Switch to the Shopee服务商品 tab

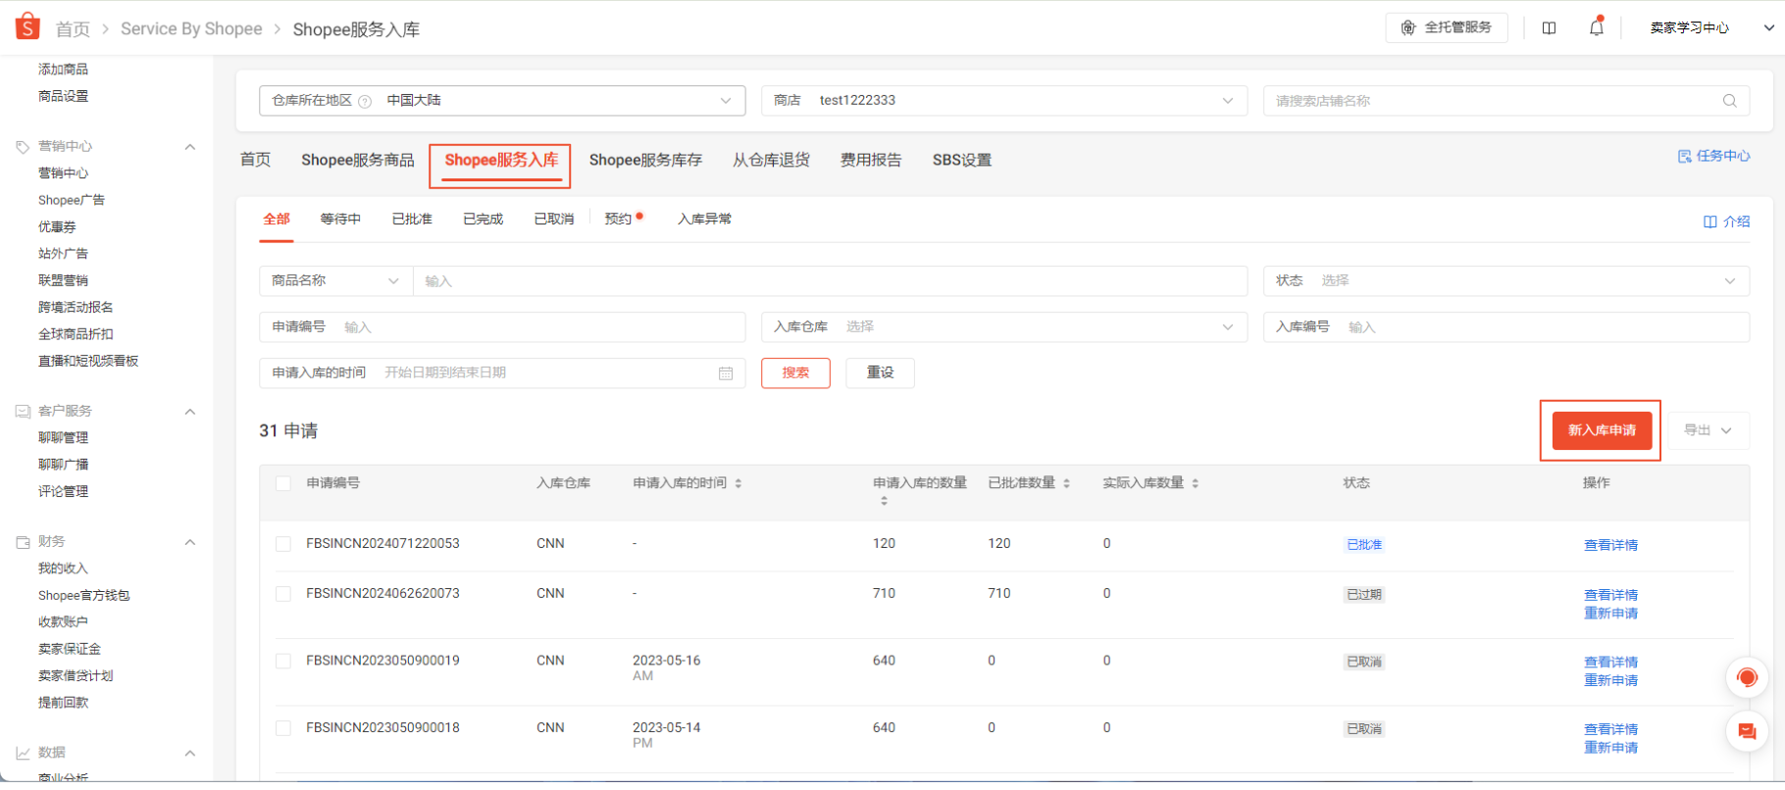coord(358,160)
